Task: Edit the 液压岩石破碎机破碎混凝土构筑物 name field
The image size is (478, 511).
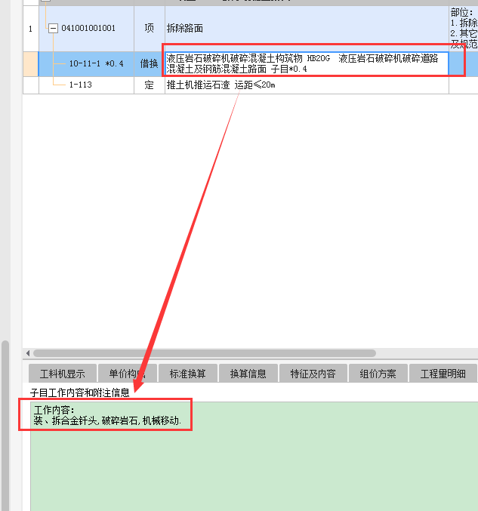Action: pos(307,64)
